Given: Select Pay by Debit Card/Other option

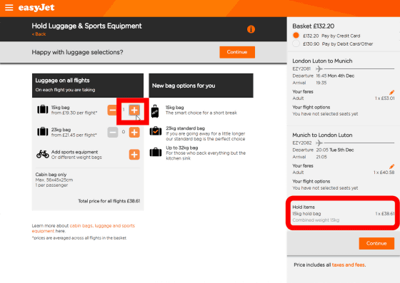Looking at the screenshot, I should pos(296,43).
